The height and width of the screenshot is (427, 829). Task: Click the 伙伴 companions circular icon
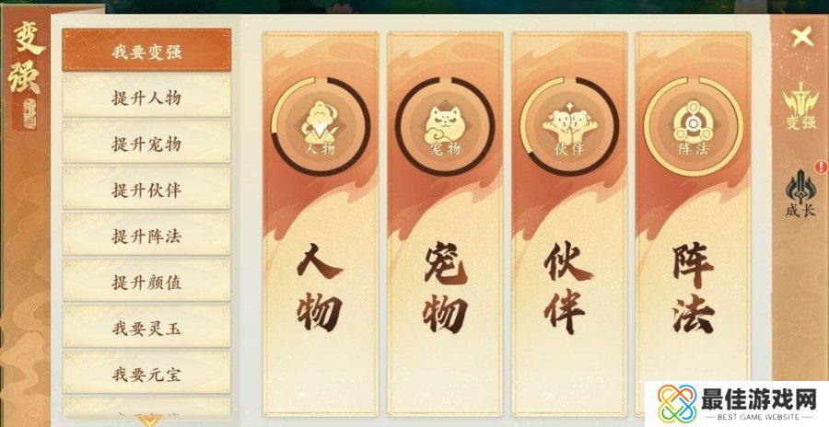(569, 126)
